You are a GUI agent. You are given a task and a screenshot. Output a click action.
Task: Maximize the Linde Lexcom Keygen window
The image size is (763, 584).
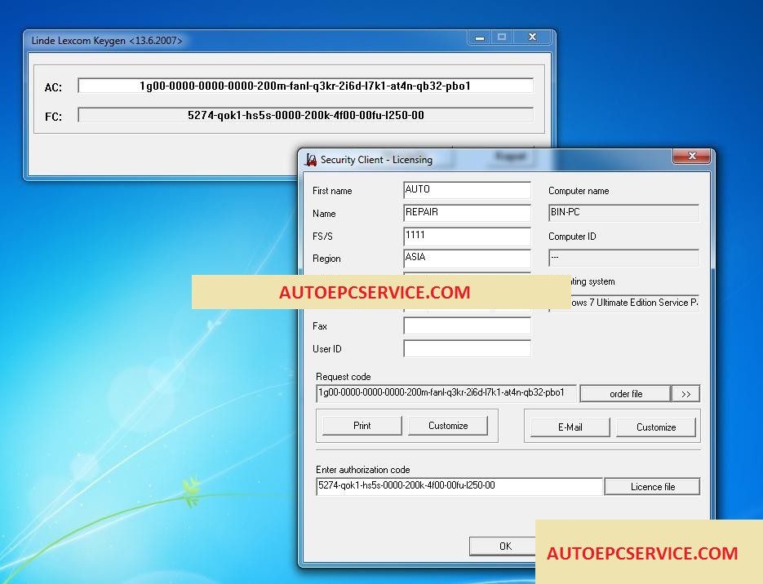502,38
